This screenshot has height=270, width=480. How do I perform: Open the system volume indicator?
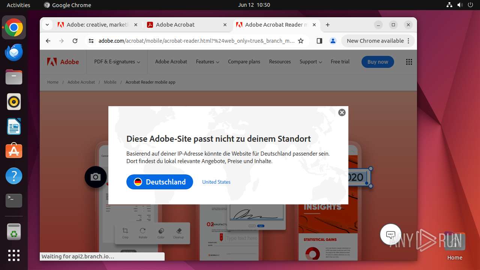(460, 5)
